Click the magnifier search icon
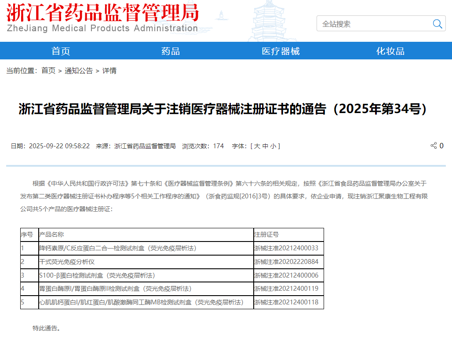This screenshot has height=344, width=452. click(437, 24)
